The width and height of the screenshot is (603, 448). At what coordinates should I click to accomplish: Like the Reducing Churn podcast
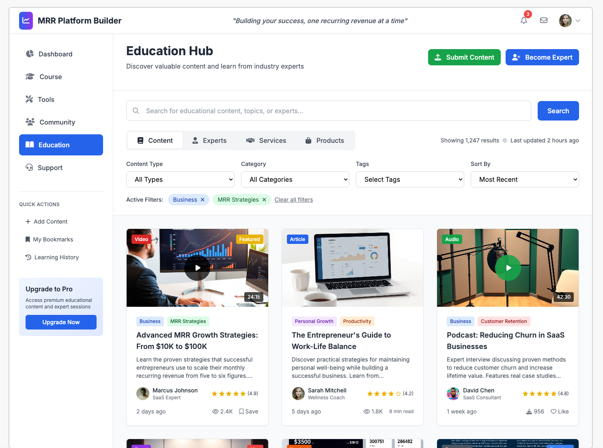560,411
